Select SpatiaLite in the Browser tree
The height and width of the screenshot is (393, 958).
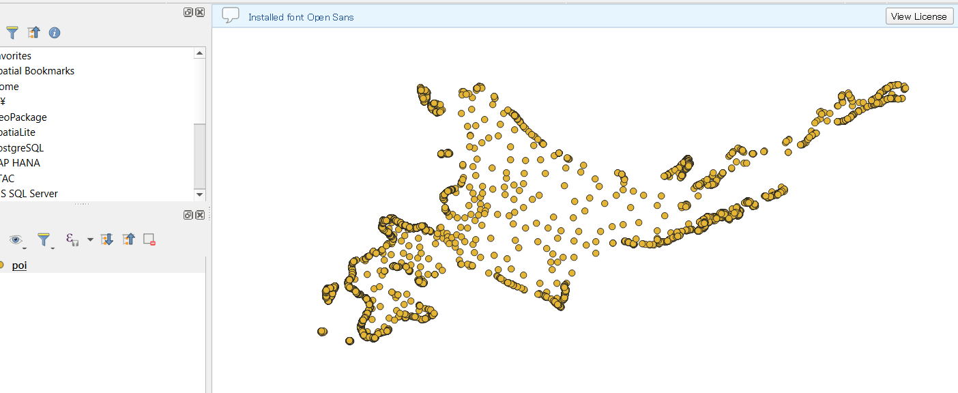click(18, 132)
